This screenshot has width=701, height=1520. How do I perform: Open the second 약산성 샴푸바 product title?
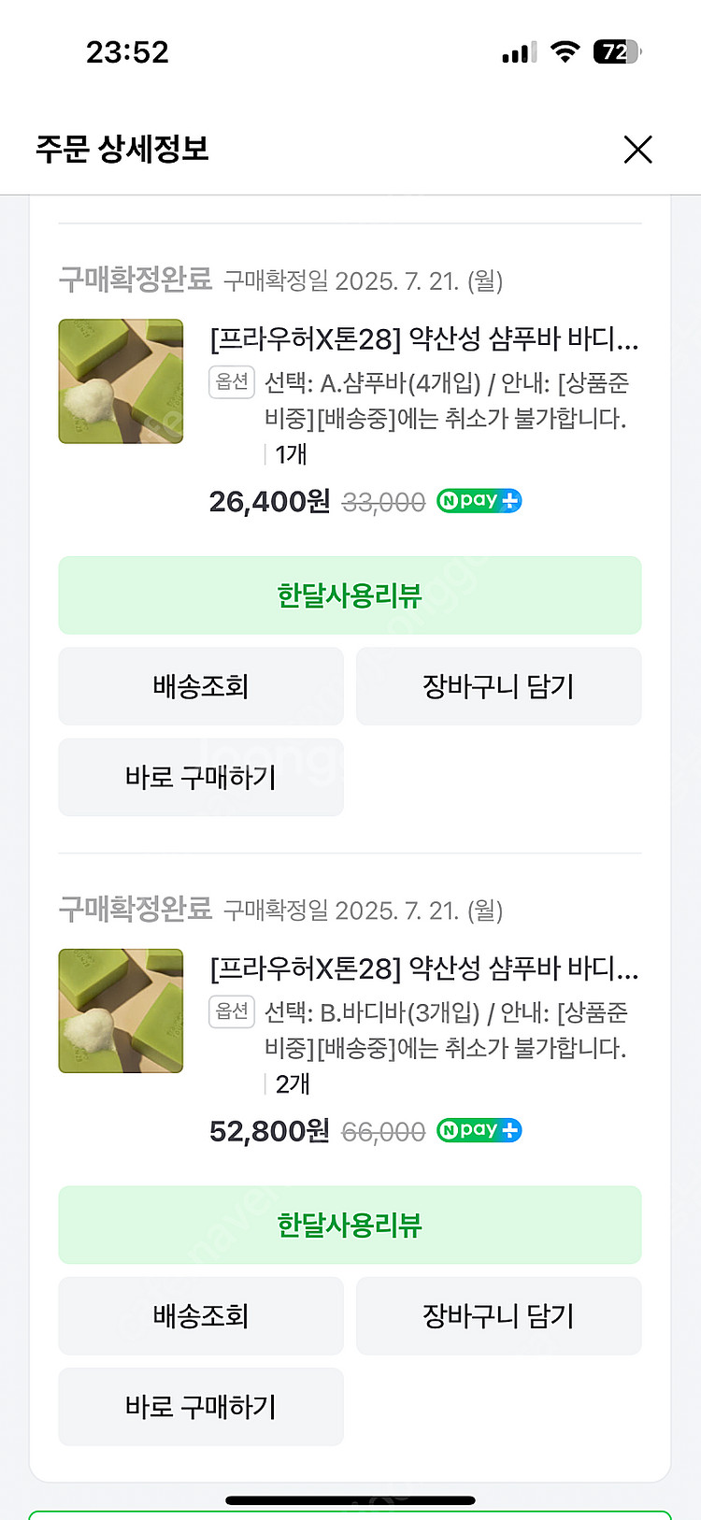(423, 968)
